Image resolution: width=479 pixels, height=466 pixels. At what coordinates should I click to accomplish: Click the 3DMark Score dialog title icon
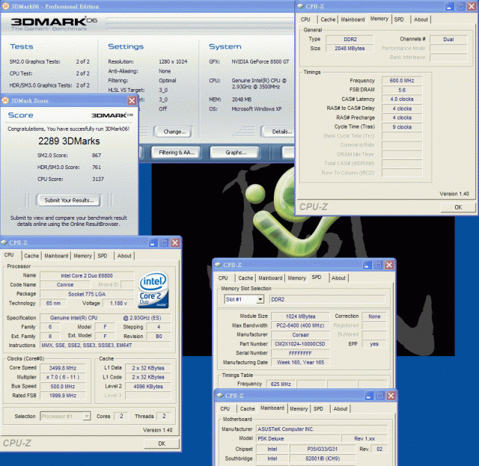tap(5, 100)
